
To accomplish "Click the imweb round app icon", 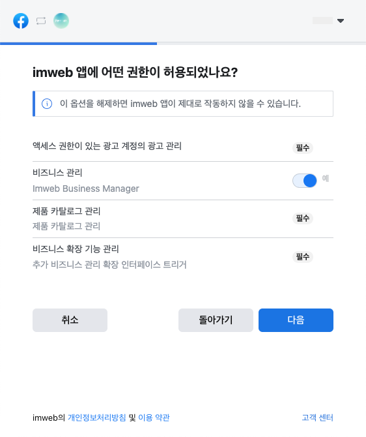I will [61, 21].
